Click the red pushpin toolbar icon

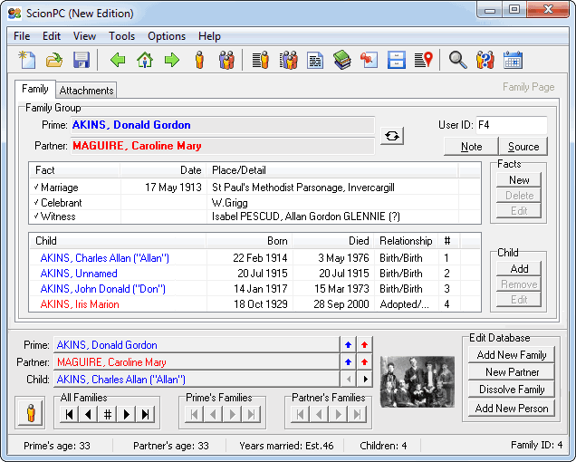click(x=370, y=60)
